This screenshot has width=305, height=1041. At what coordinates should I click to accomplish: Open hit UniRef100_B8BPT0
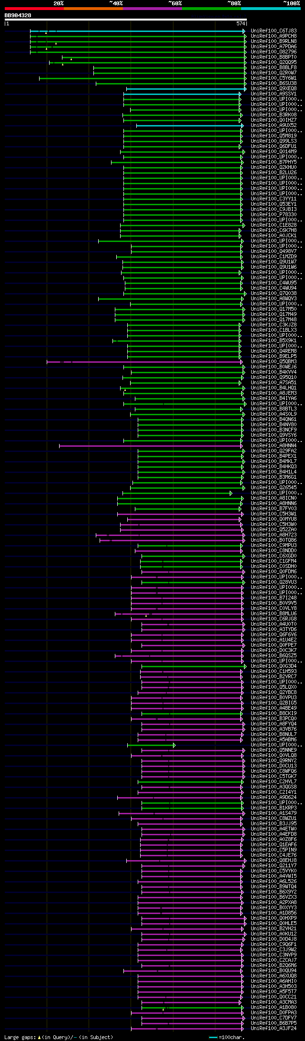[274, 57]
